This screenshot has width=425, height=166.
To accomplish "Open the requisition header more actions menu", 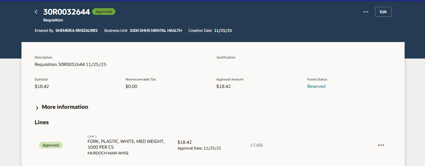I will pyautogui.click(x=366, y=12).
